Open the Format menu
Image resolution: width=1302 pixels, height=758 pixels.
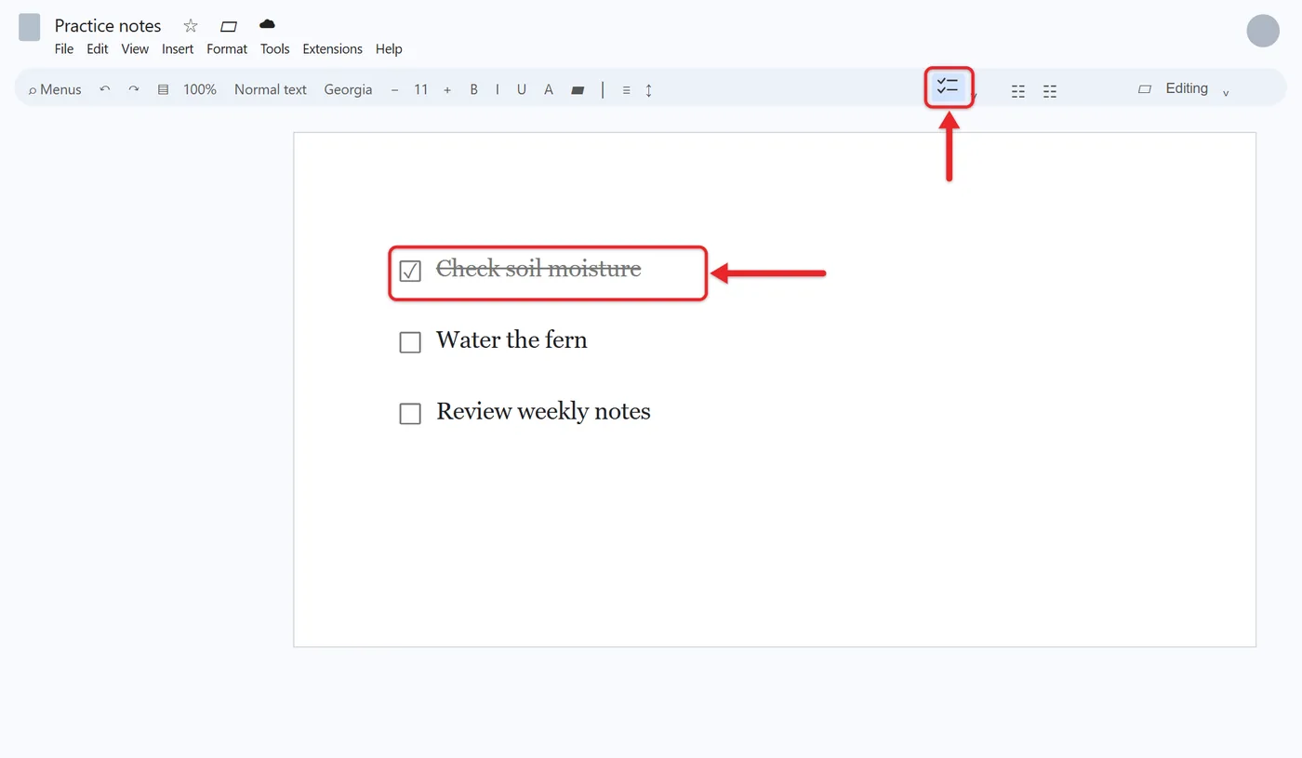pyautogui.click(x=227, y=48)
